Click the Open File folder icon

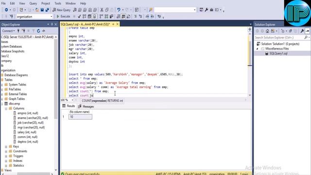[37, 10]
